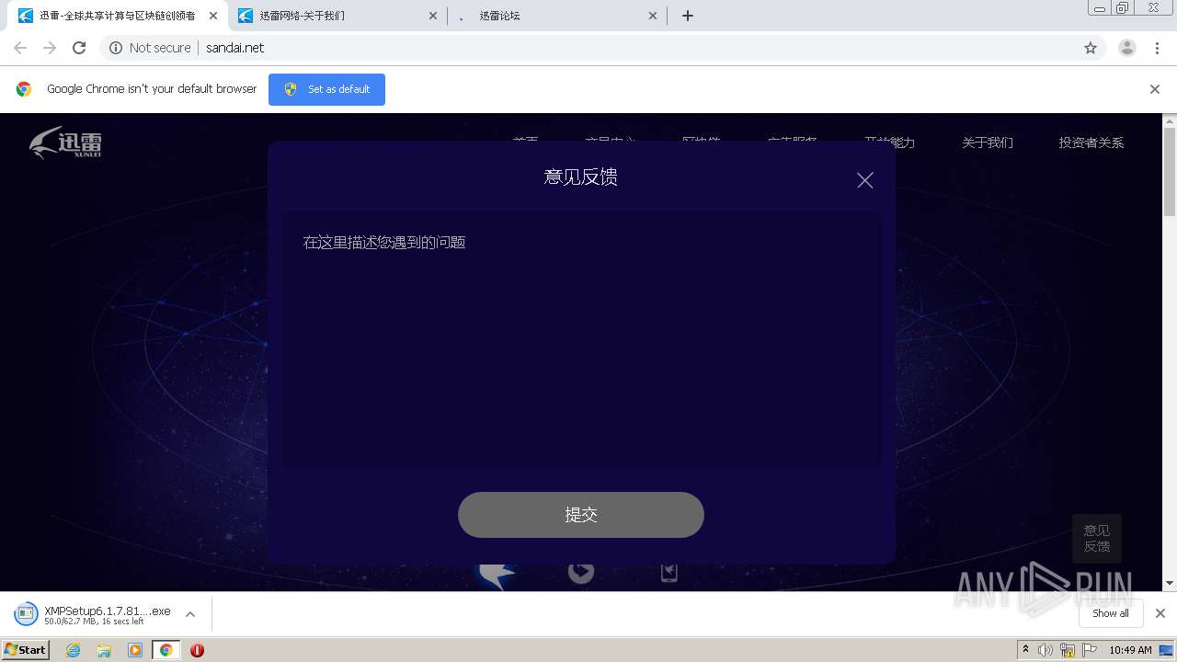The image size is (1177, 662).
Task: Open the red security taskbar icon
Action: pyautogui.click(x=197, y=650)
